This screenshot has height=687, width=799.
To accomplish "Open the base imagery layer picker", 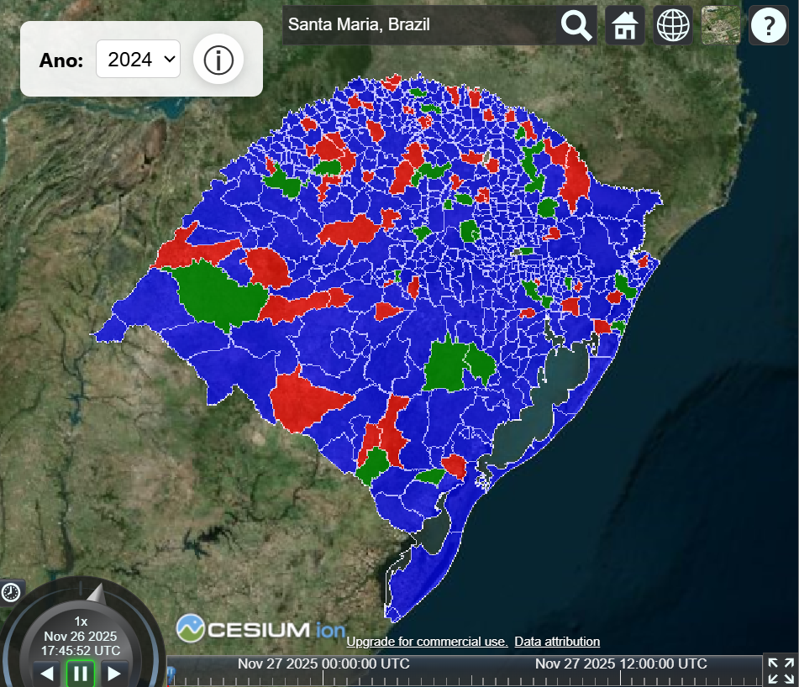I will [x=721, y=25].
